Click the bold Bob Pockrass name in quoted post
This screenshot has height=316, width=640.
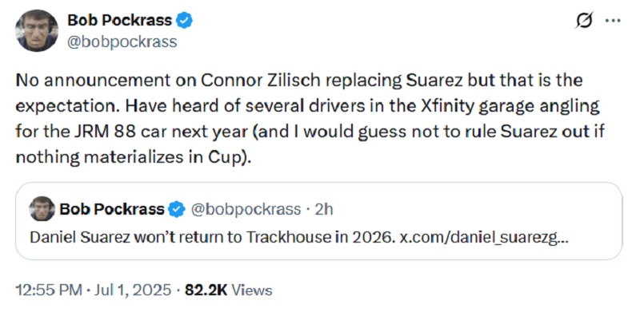point(112,209)
